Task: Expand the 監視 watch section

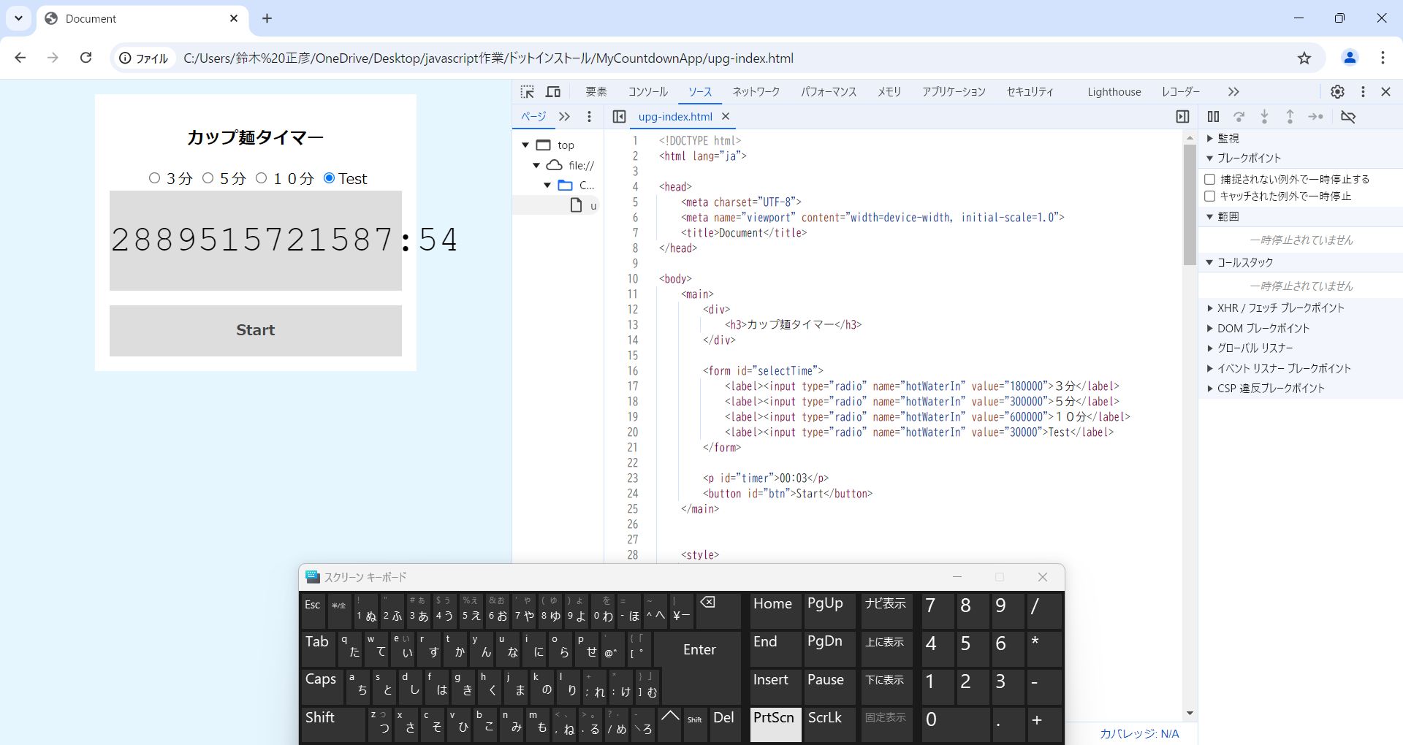Action: pos(1228,138)
